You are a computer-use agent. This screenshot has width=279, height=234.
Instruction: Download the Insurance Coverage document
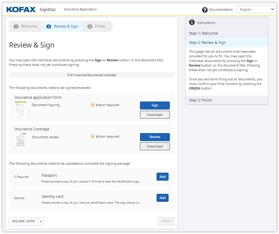(x=155, y=146)
